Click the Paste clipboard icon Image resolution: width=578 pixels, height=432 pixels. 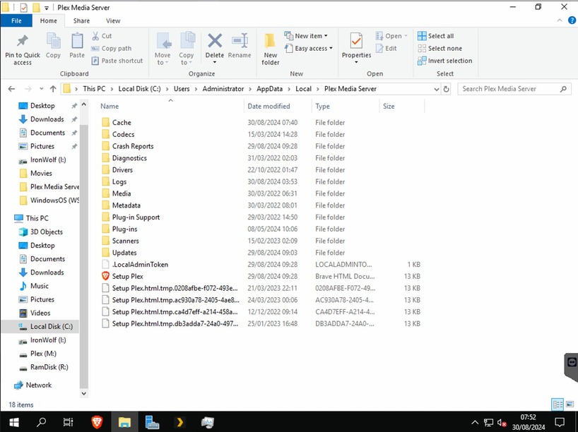[77, 41]
